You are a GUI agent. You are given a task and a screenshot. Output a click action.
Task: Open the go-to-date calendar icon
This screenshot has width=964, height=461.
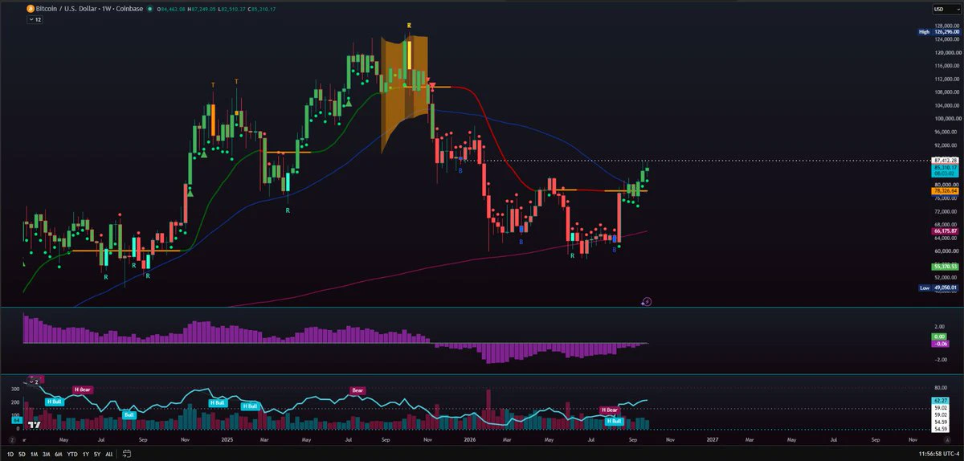pos(127,454)
